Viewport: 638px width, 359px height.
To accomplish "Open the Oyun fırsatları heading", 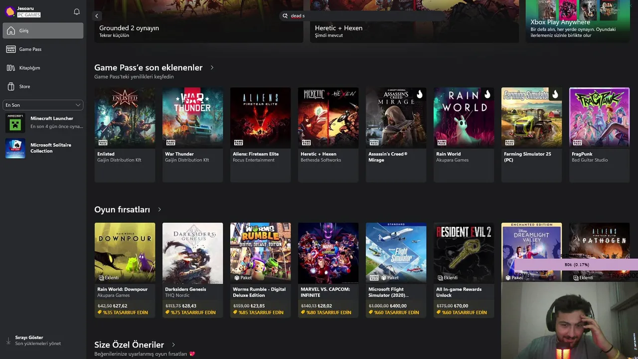I will (x=122, y=209).
